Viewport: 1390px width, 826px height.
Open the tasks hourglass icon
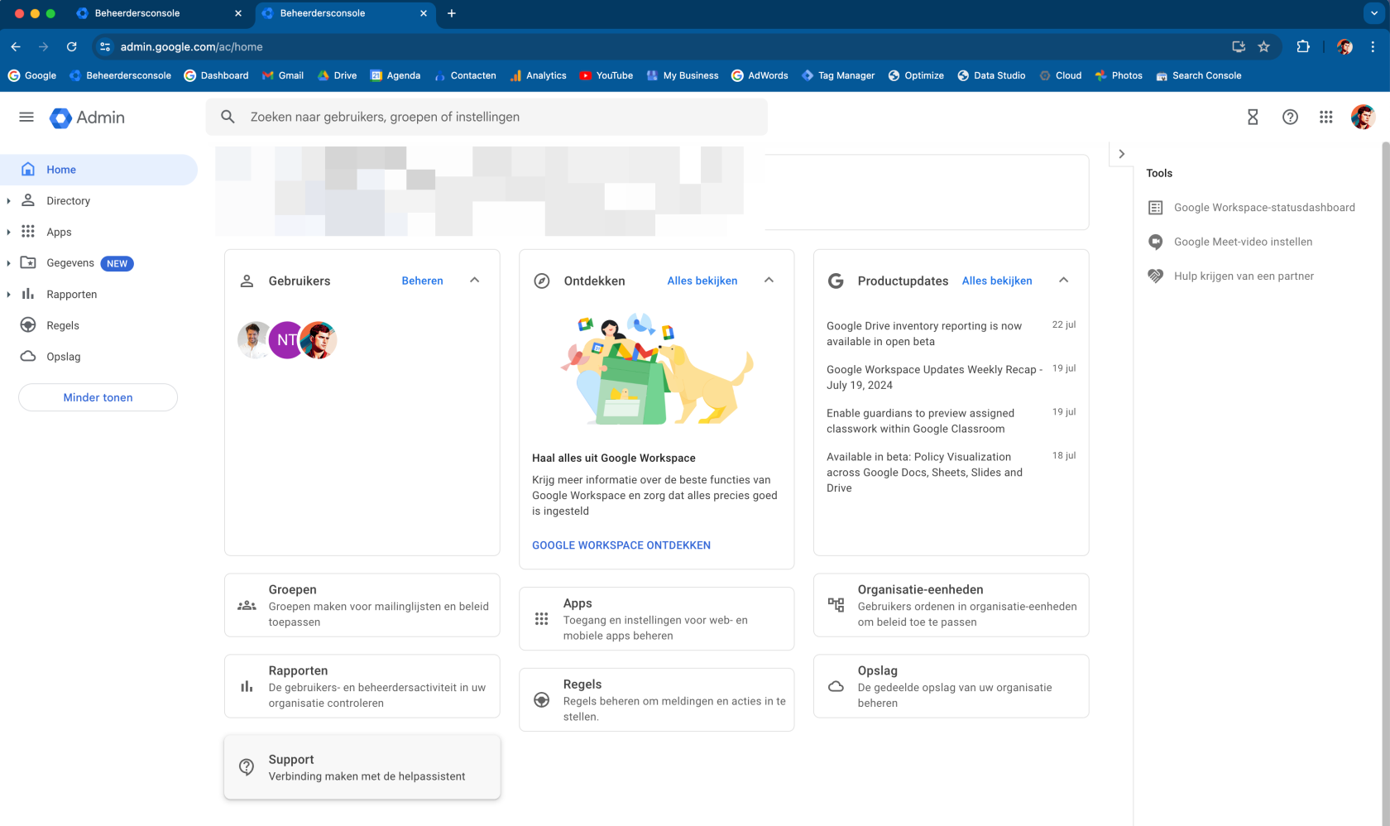tap(1253, 118)
